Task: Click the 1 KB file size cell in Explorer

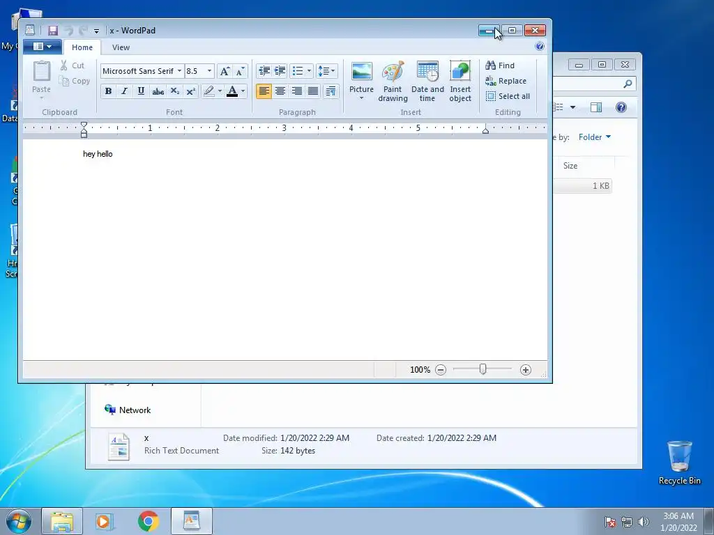Action: (600, 185)
